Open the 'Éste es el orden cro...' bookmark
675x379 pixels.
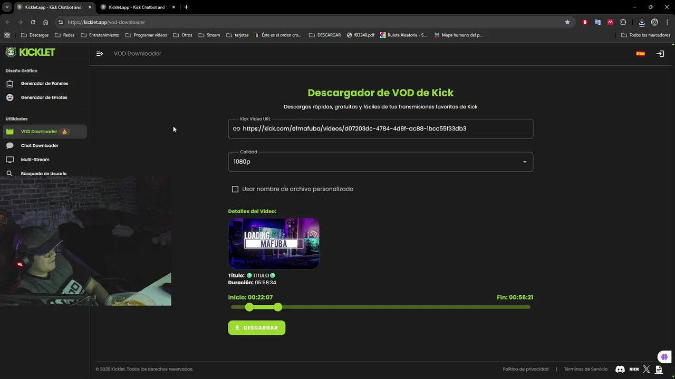point(278,35)
